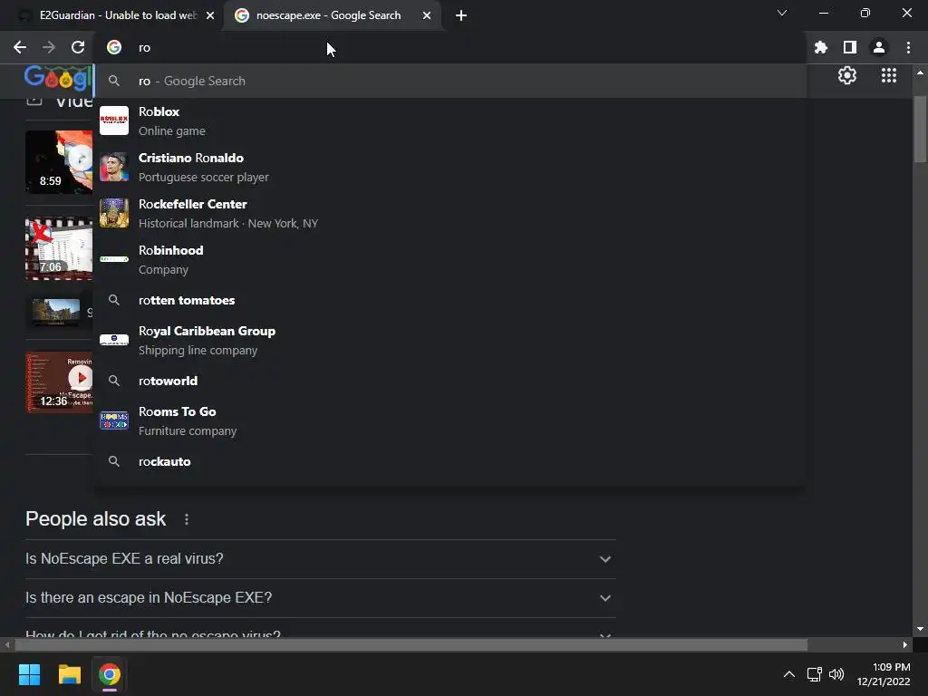
Task: Open the Google apps grid
Action: click(x=889, y=75)
